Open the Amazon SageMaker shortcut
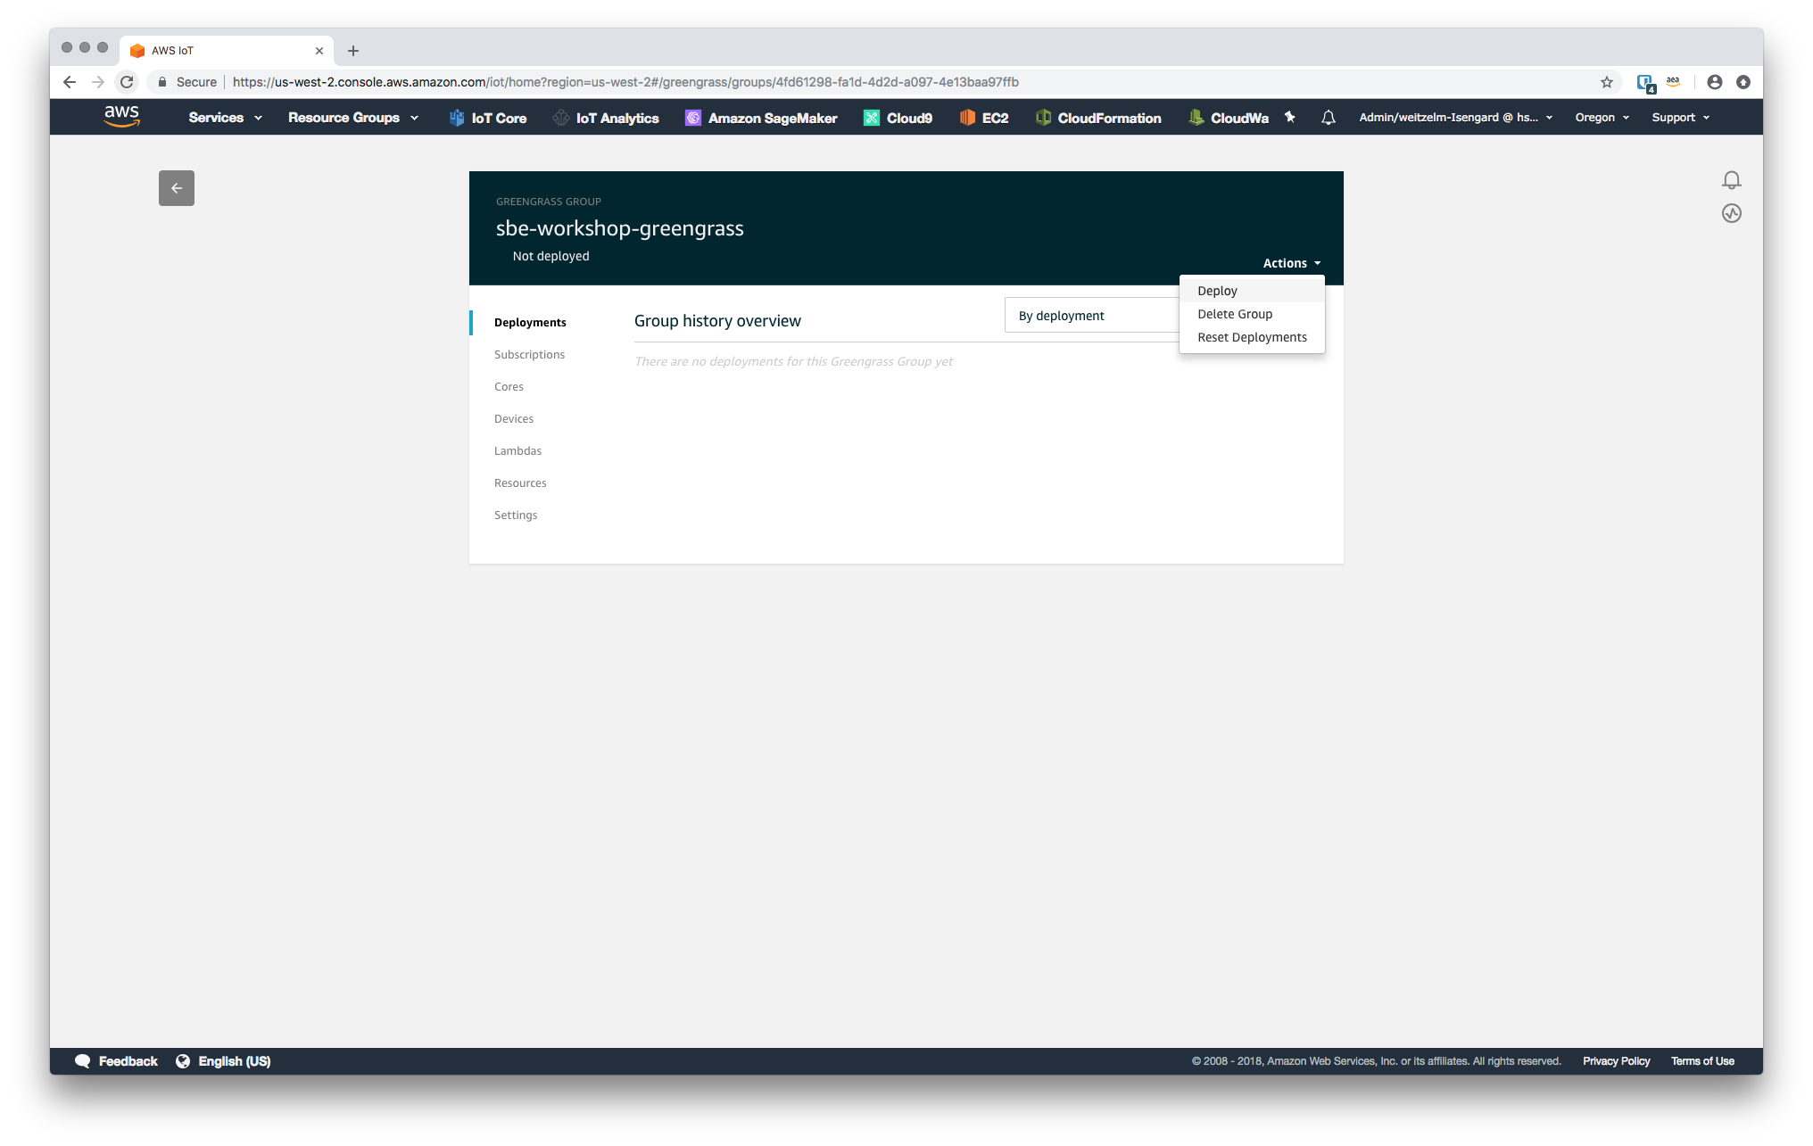1813x1146 pixels. [x=761, y=118]
